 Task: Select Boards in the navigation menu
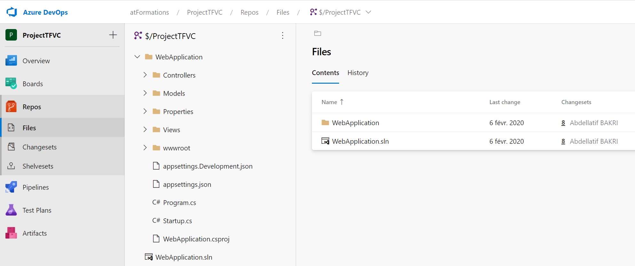click(33, 84)
